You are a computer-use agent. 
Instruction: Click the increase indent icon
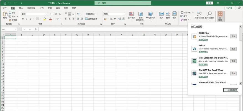pos(81,19)
